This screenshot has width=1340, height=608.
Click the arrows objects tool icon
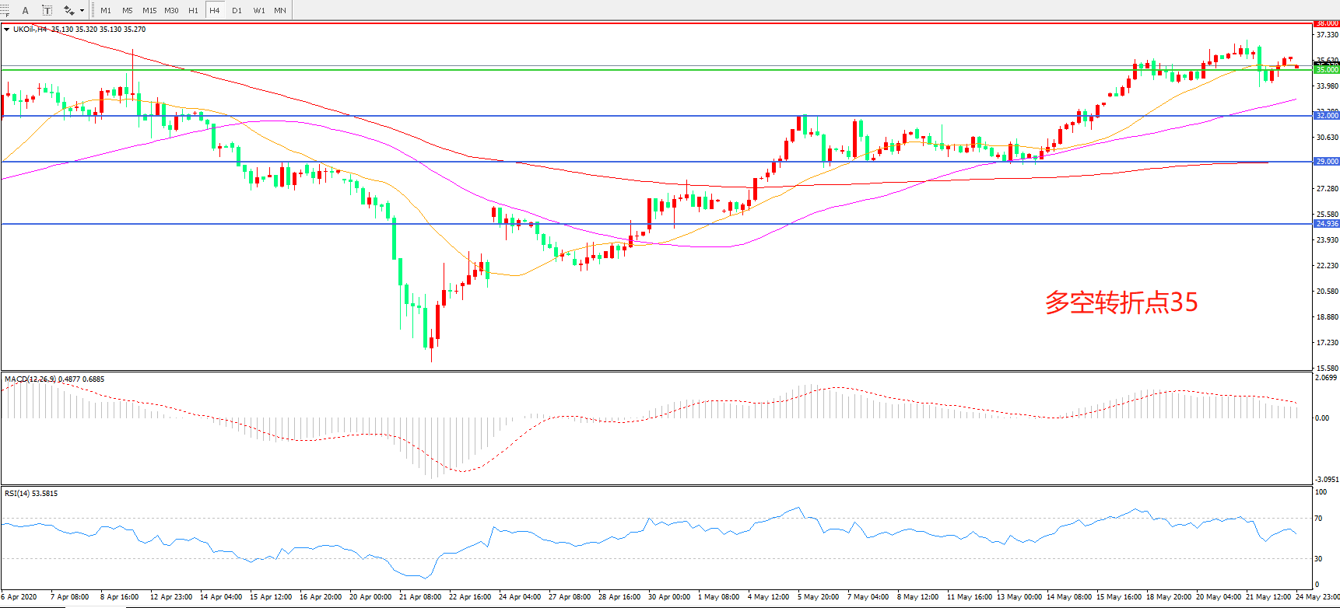coord(68,10)
